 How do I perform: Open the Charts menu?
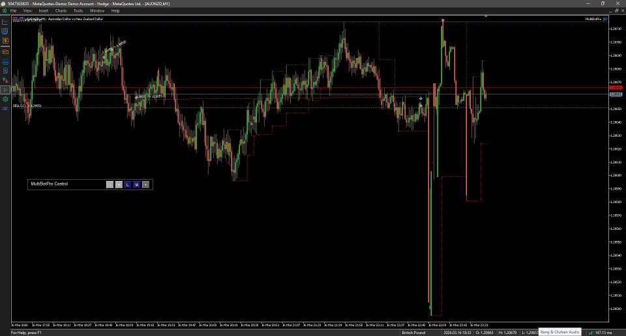pos(61,11)
